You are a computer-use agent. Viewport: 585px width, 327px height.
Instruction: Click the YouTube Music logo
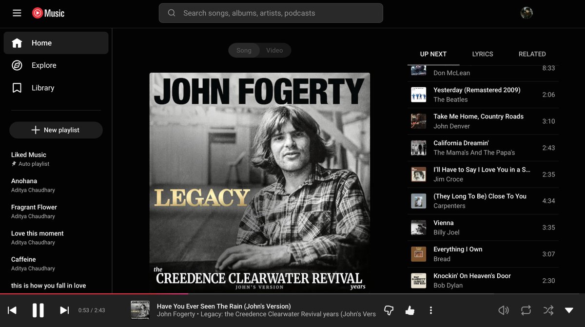coord(48,13)
